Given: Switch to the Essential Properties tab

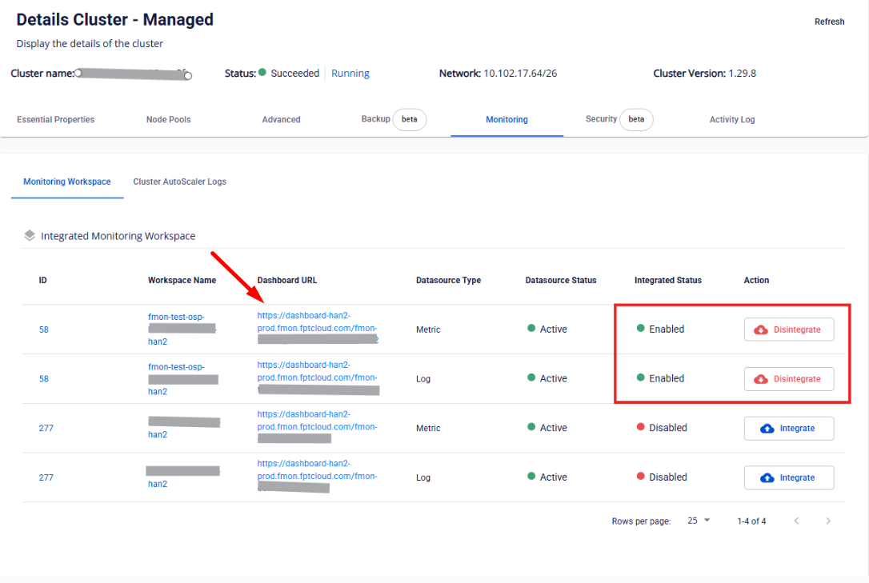Looking at the screenshot, I should [x=56, y=120].
